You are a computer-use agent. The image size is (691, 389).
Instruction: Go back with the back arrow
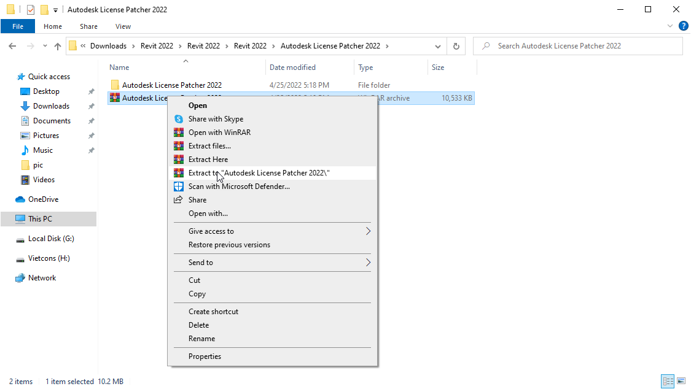(x=12, y=46)
